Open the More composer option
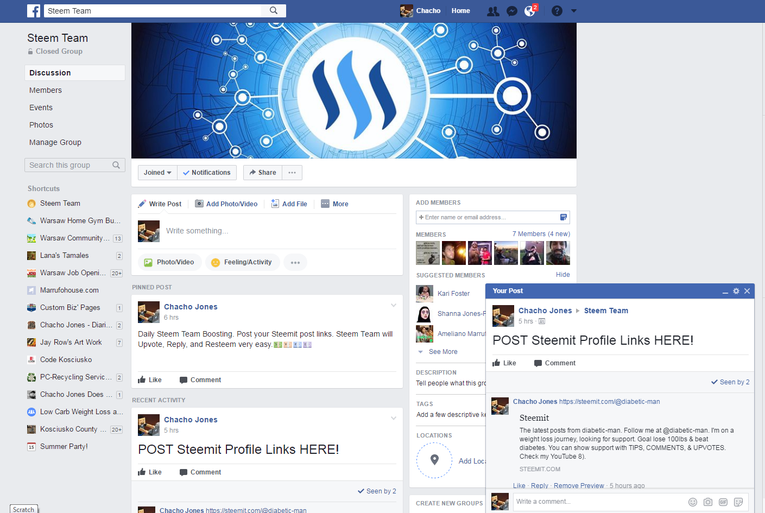The width and height of the screenshot is (765, 513). 335,204
